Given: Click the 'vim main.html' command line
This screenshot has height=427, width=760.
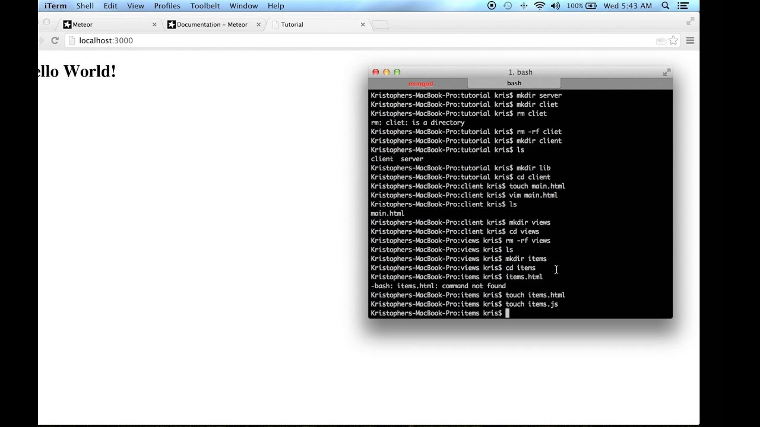Looking at the screenshot, I should tap(464, 195).
